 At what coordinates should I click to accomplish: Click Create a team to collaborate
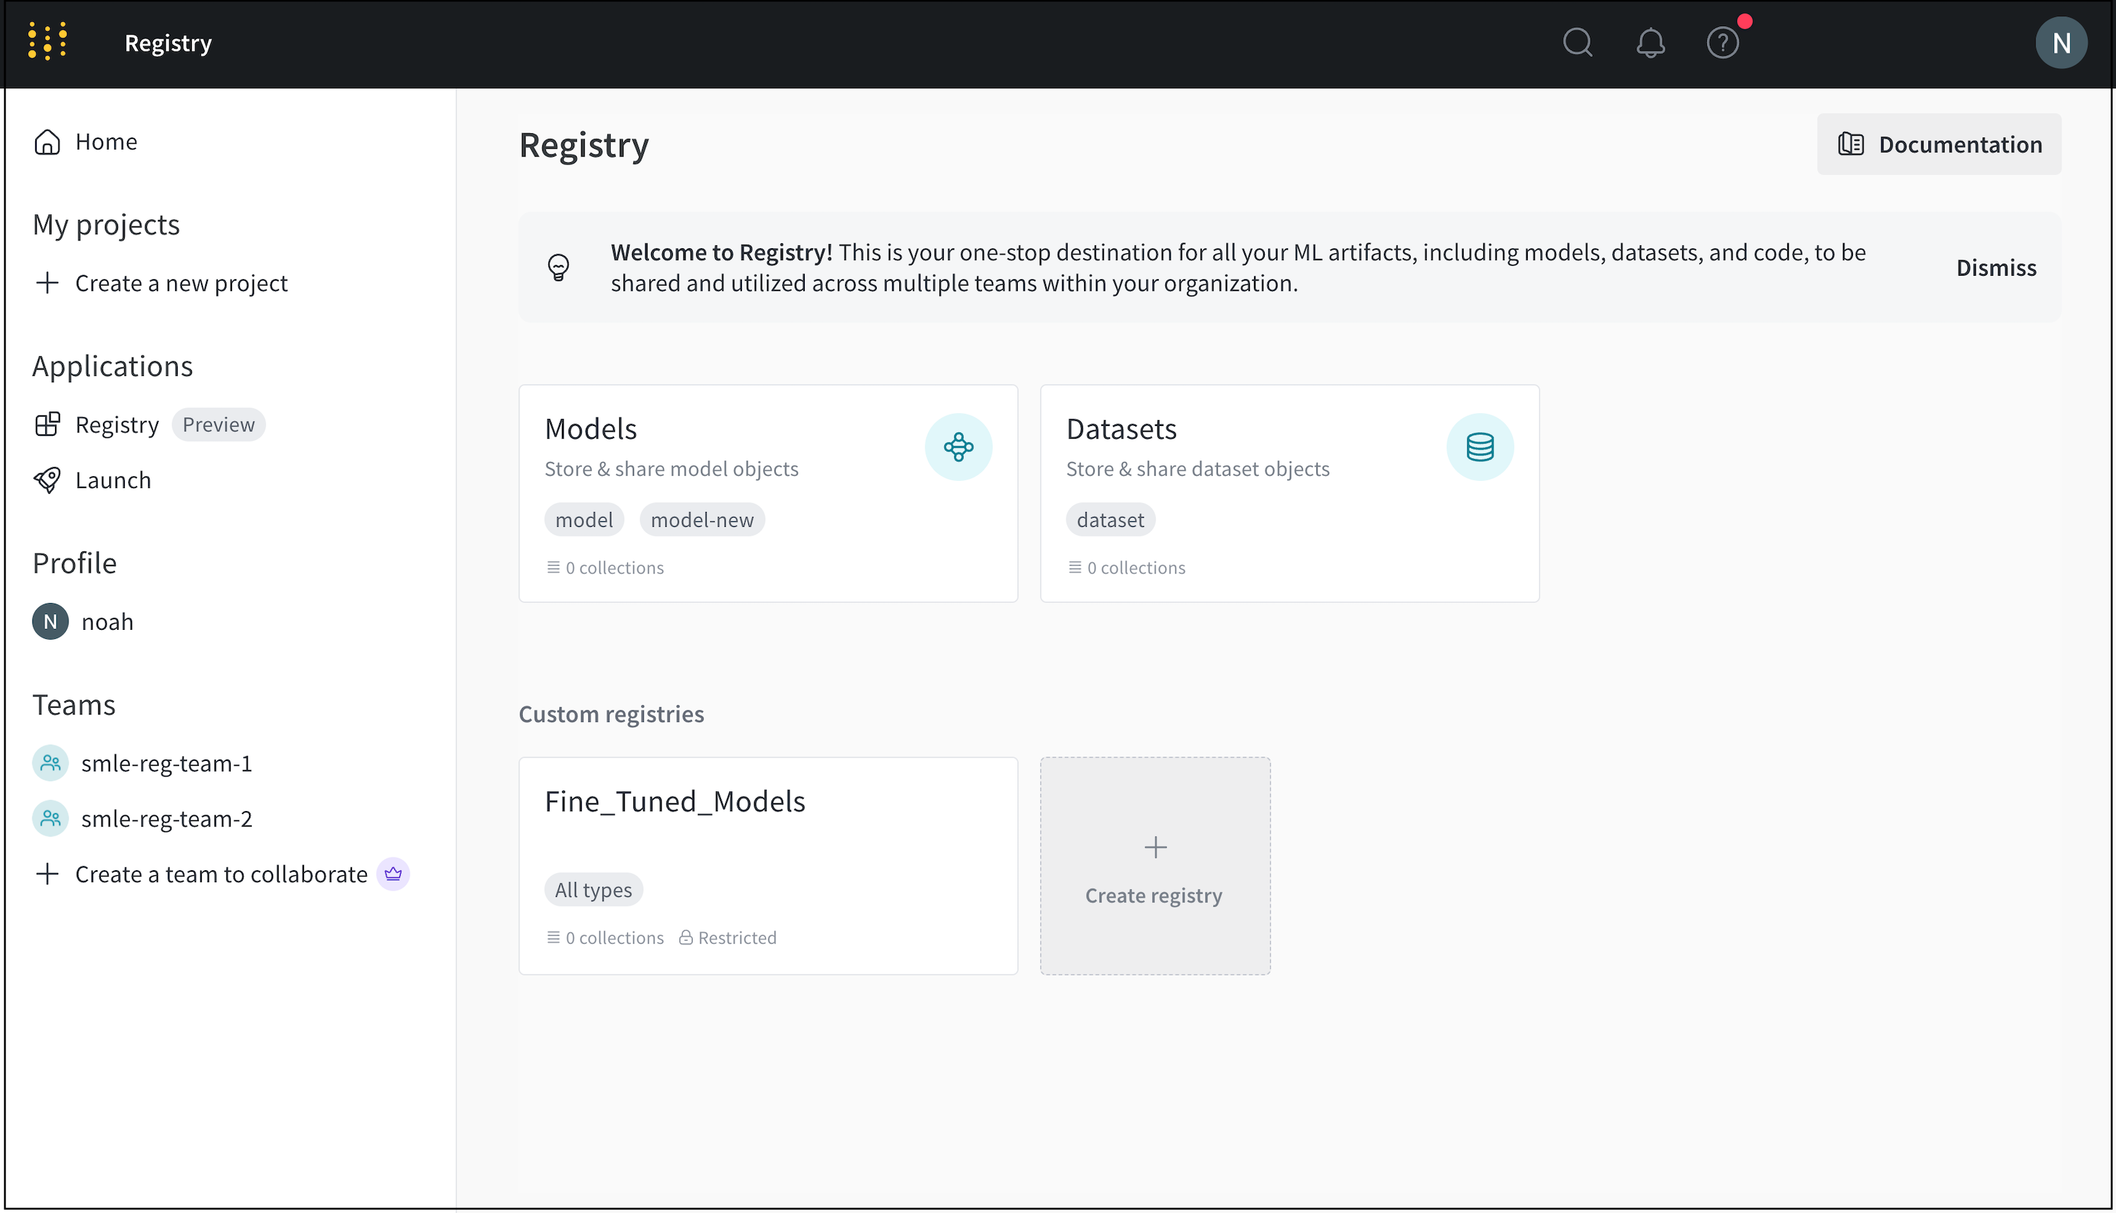221,873
